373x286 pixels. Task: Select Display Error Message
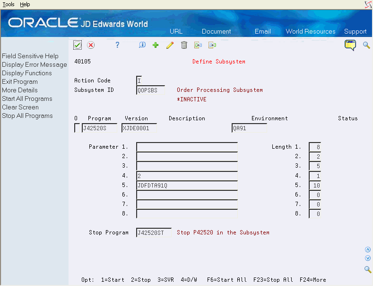tap(35, 64)
